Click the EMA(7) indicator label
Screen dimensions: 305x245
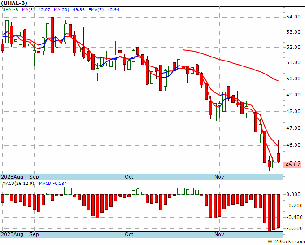[x=96, y=10]
